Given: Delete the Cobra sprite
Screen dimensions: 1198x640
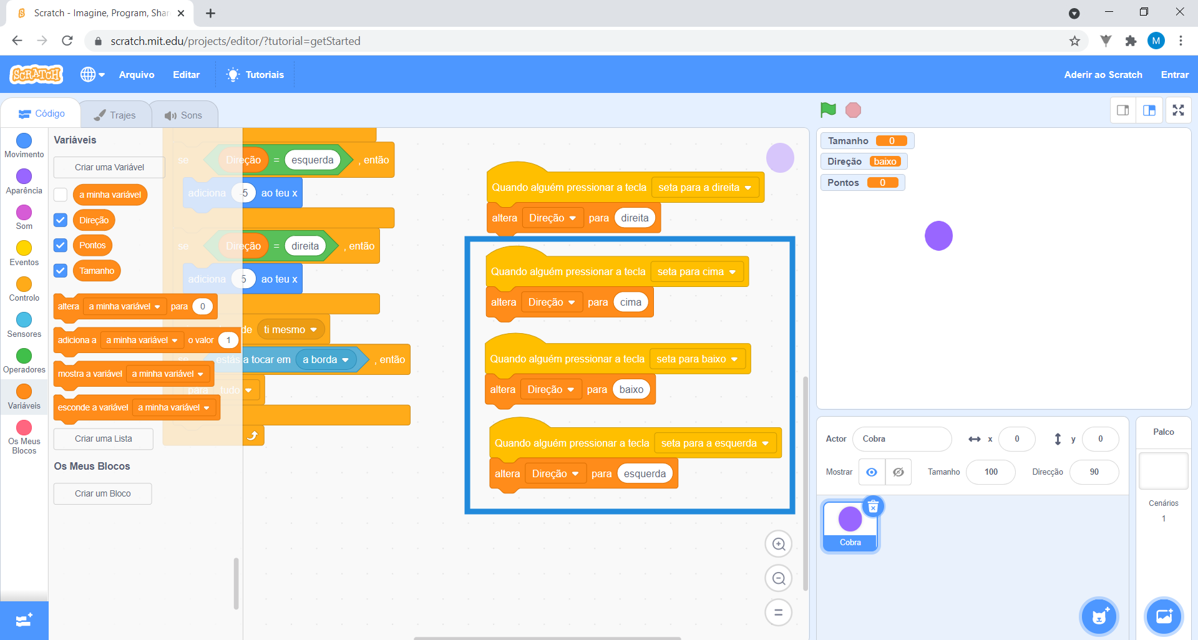Looking at the screenshot, I should point(874,507).
